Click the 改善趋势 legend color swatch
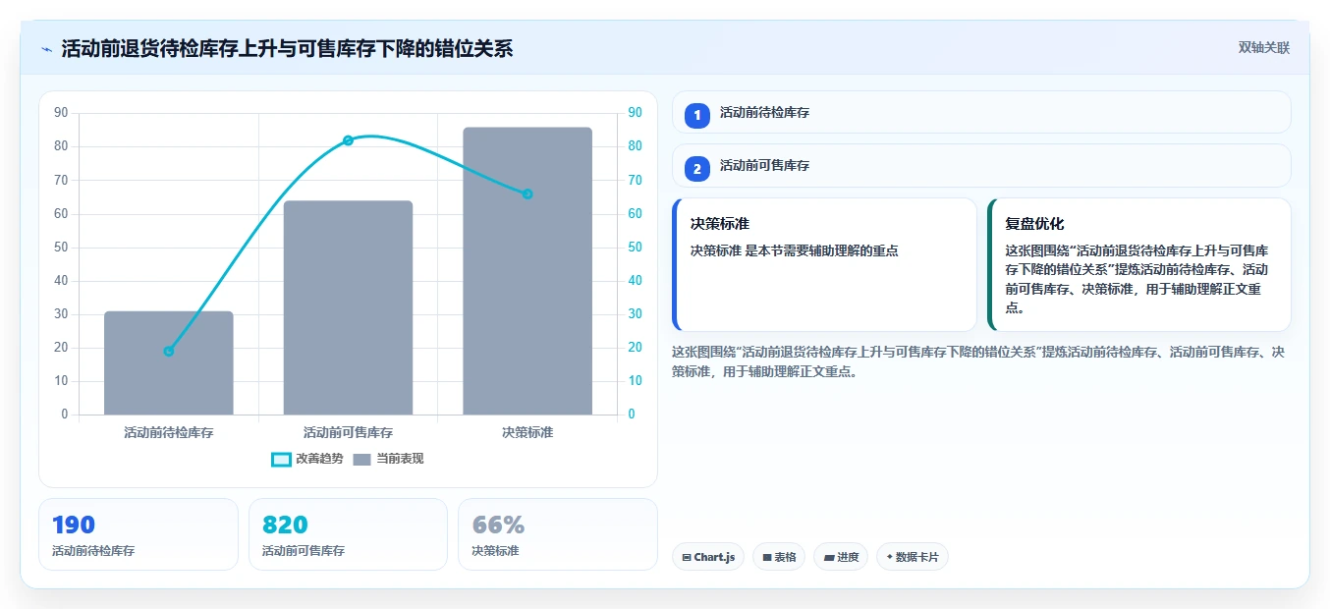 (x=281, y=459)
